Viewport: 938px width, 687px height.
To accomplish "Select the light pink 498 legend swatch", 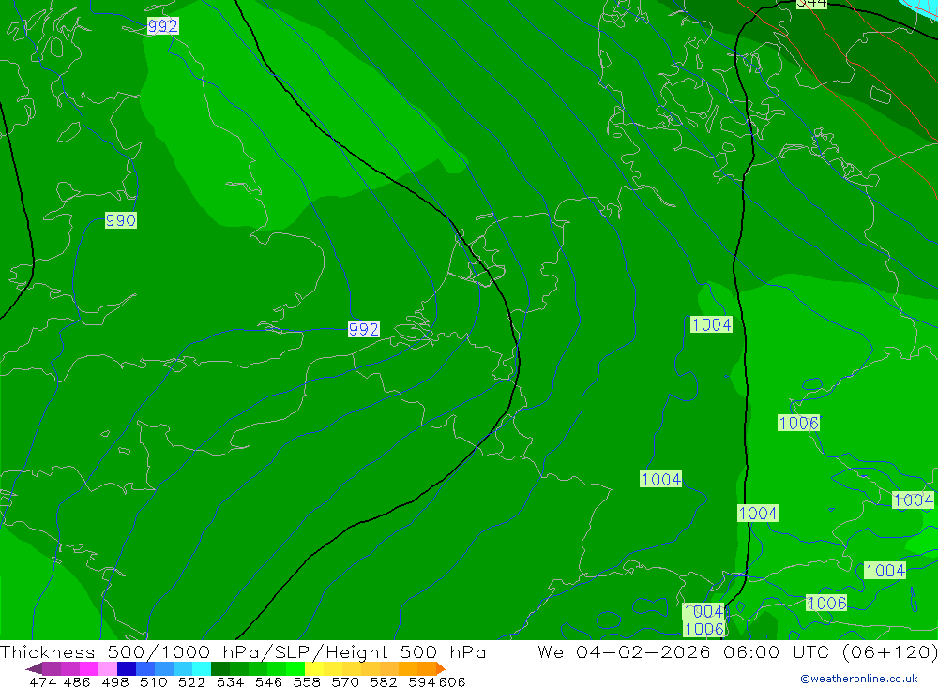I will [x=108, y=668].
